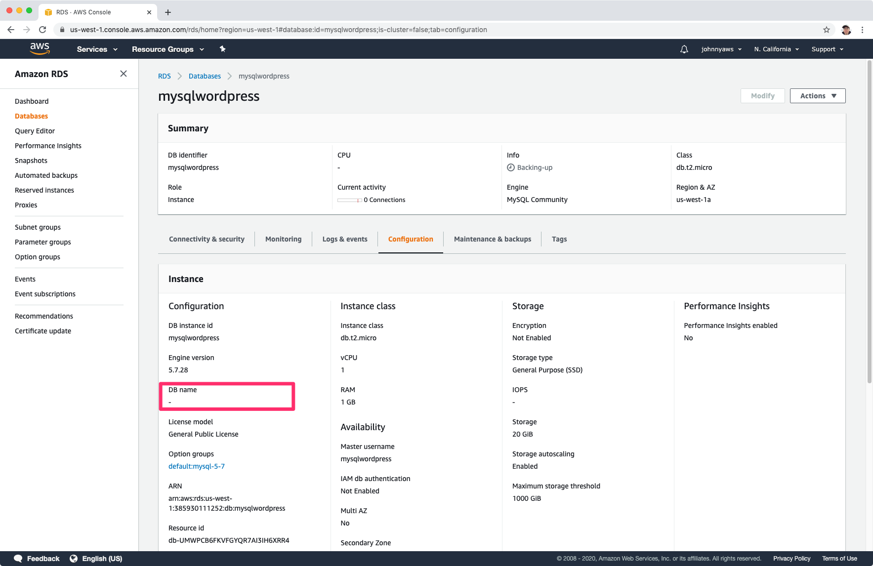Change language via English (US) selector
873x566 pixels.
(102, 559)
